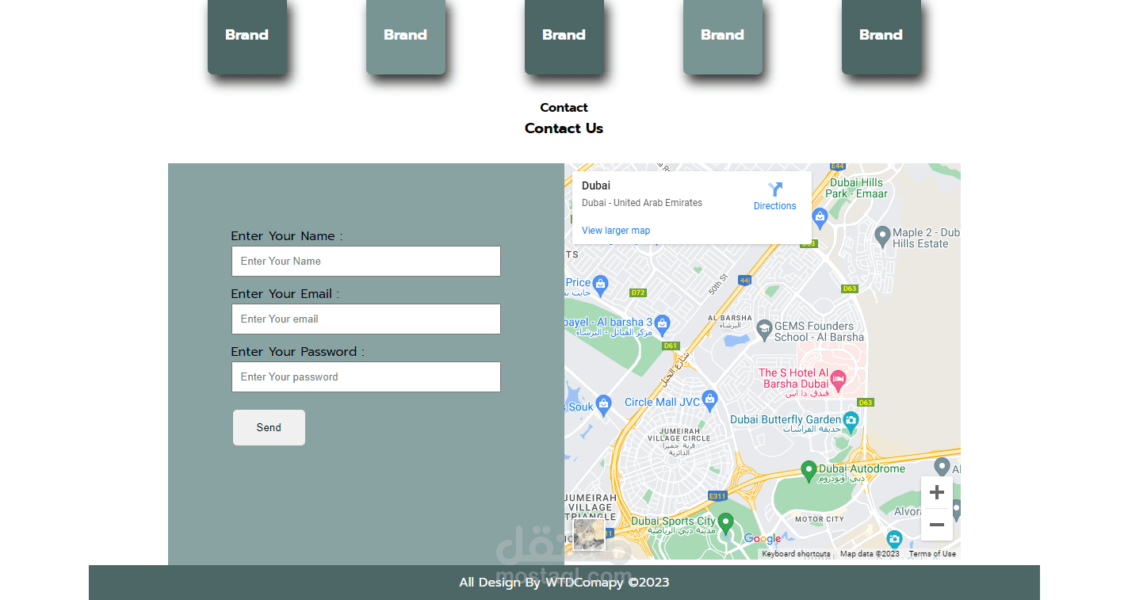Select the Circle Mall JVC shopping marker
The width and height of the screenshot is (1128, 600).
point(709,400)
